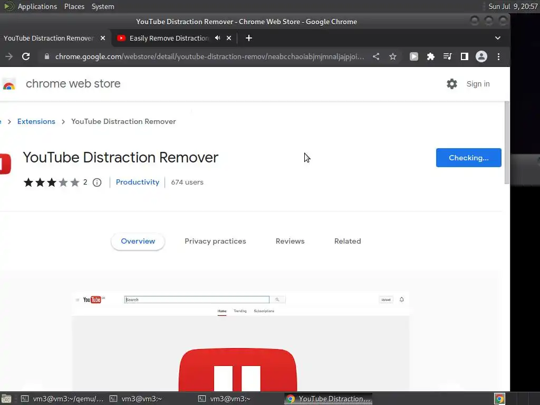This screenshot has width=540, height=405.
Task: Click the page vertical scrollbar
Action: pyautogui.click(x=507, y=143)
